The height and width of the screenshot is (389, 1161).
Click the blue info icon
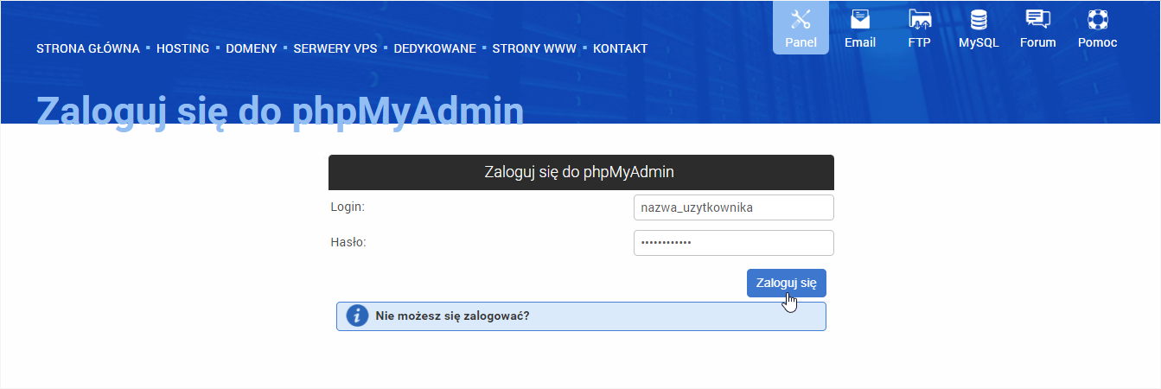357,316
